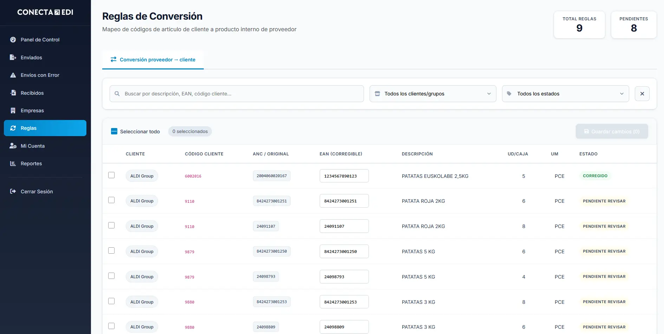Open the Todos los estados dropdown

click(x=565, y=94)
